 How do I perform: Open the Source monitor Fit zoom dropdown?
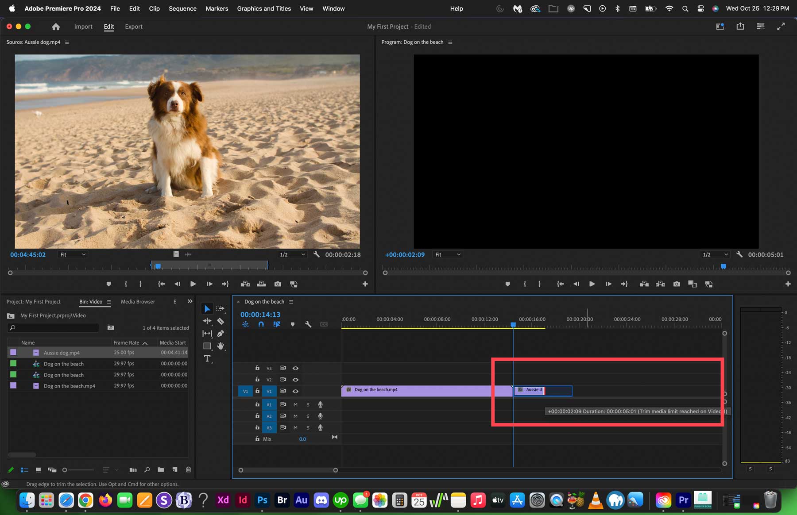[73, 254]
